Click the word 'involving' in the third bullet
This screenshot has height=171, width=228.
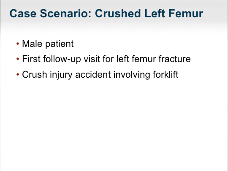point(132,75)
